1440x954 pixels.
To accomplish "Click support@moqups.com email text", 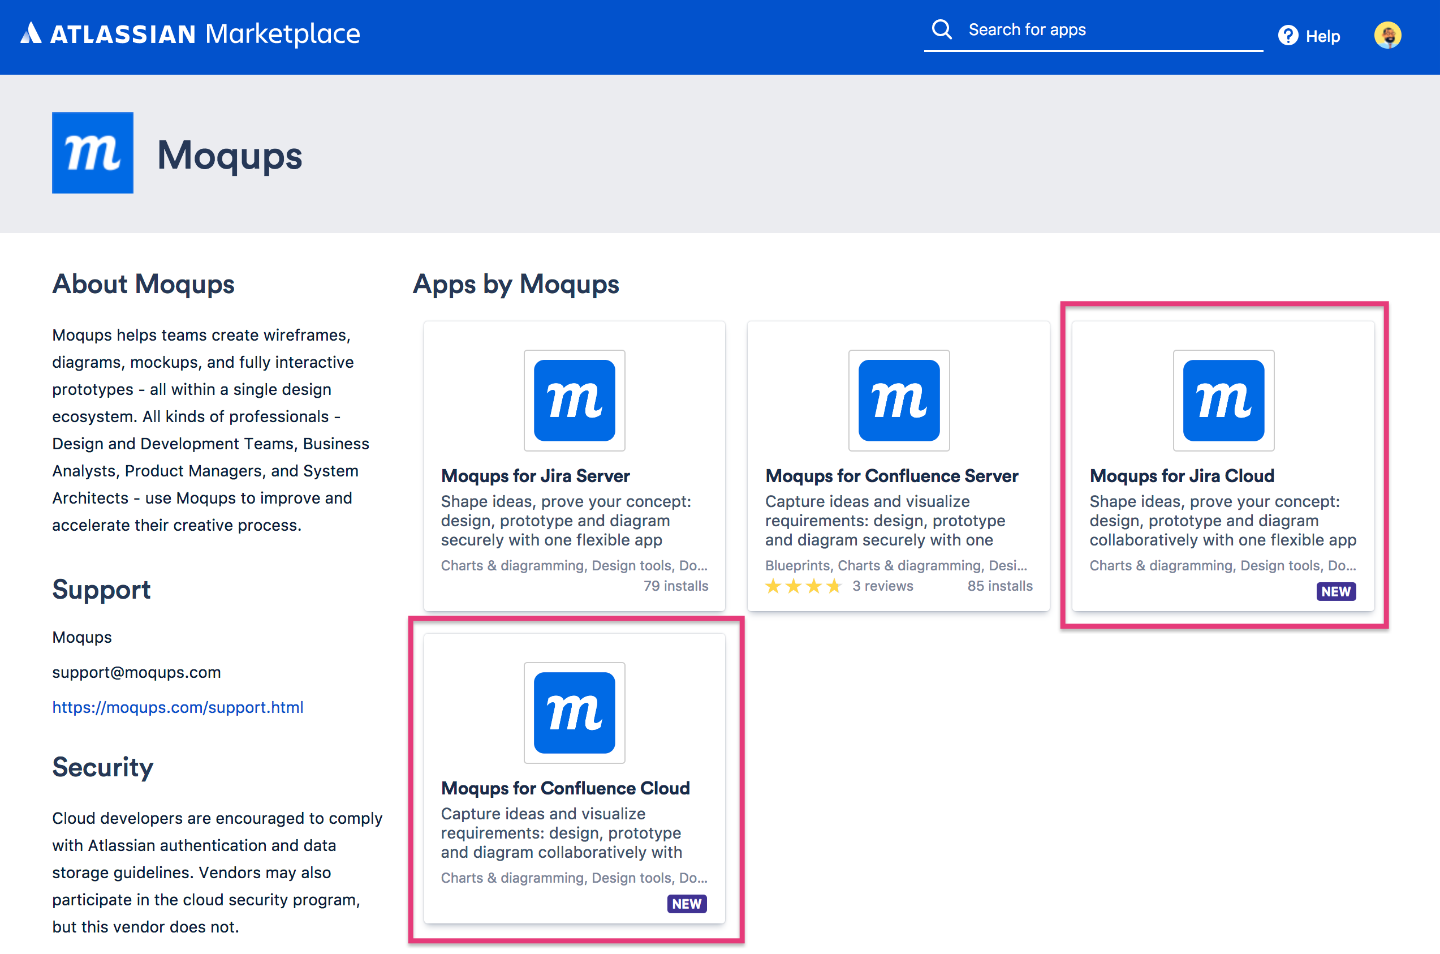I will 136,672.
